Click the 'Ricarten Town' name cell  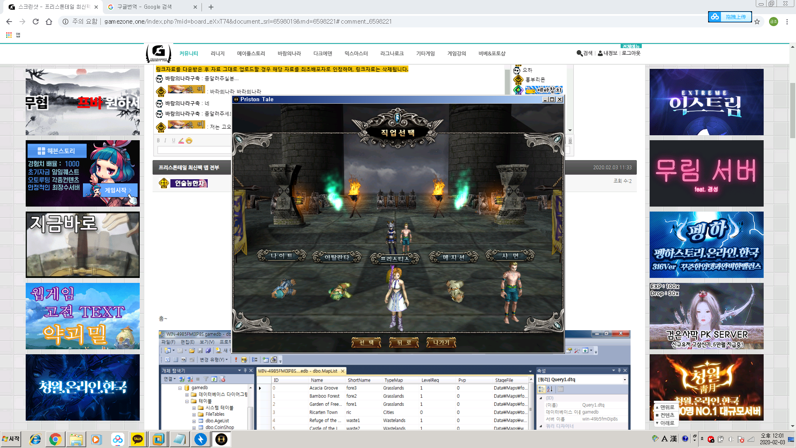point(323,412)
